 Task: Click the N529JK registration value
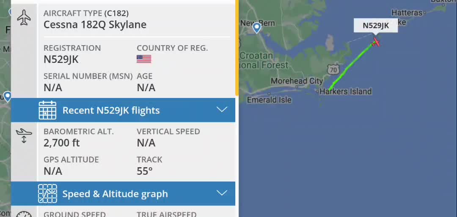click(61, 60)
